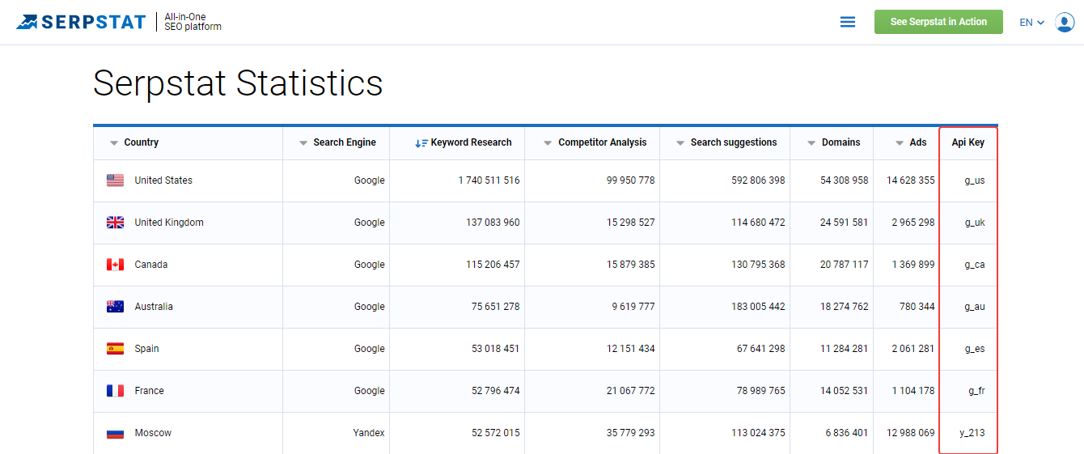Select the 99 950 778 competitor value
The height and width of the screenshot is (454, 1084).
point(631,180)
